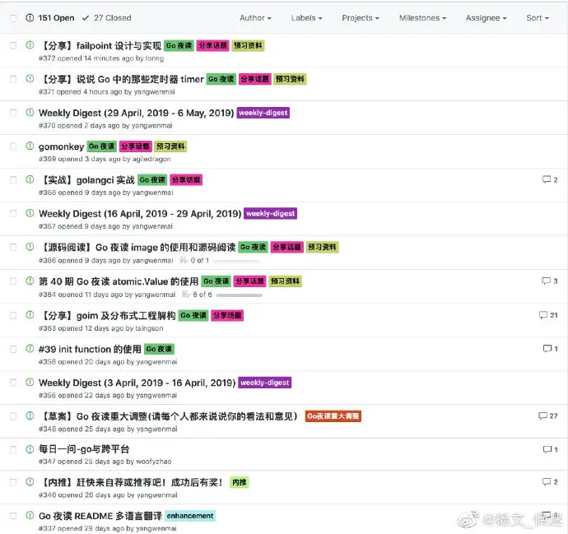Image resolution: width=568 pixels, height=534 pixels.
Task: Tick checkbox for golangci issue #368
Action: pyautogui.click(x=13, y=180)
